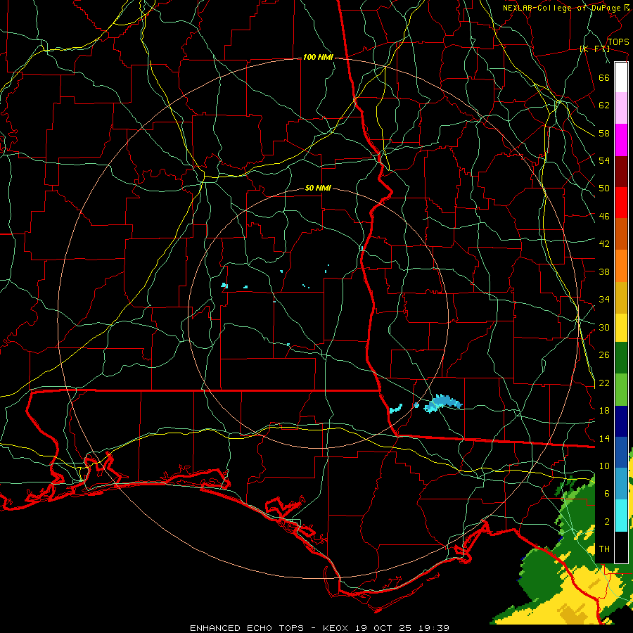Click the '50 NMI' range ring label

[x=318, y=188]
